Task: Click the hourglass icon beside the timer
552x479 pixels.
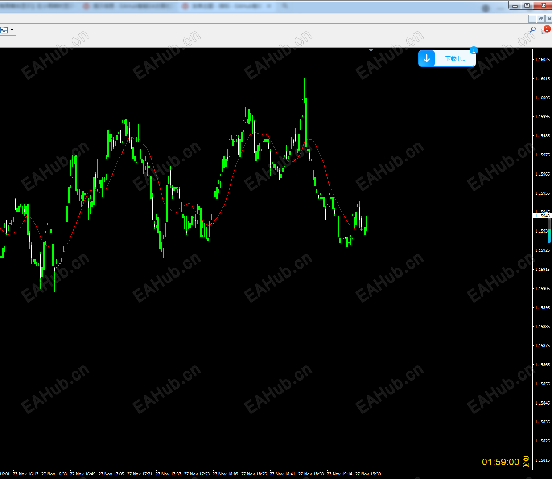Action: point(526,462)
